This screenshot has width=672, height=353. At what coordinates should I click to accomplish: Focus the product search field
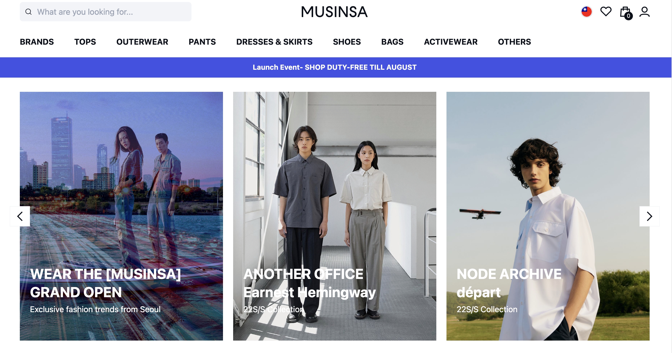[106, 12]
